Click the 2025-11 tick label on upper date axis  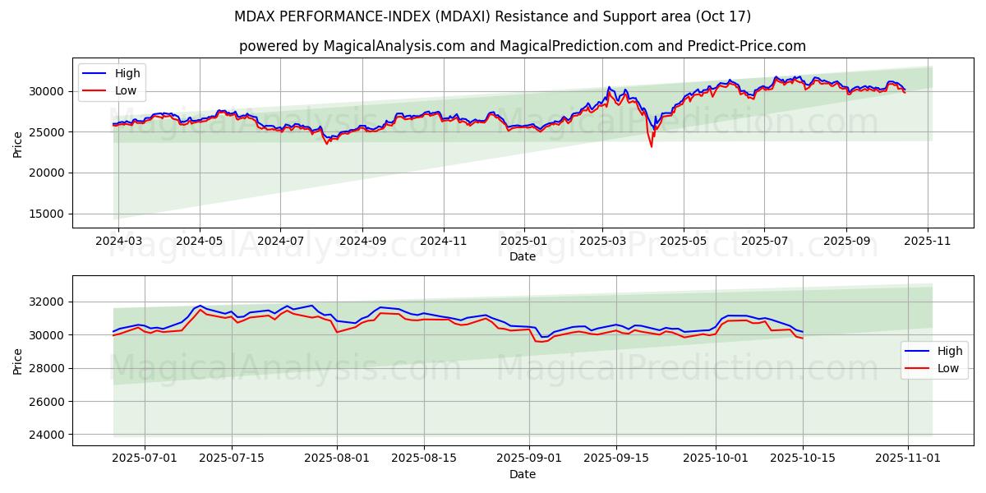tap(928, 242)
